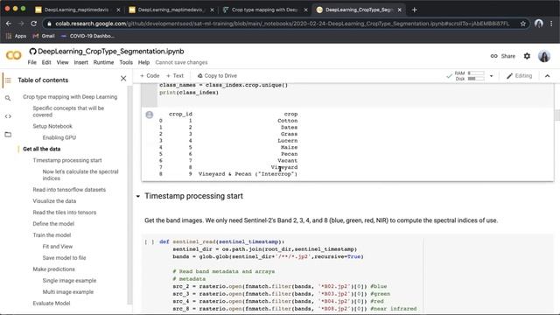Collapse the header with the up chevron
560x315 pixels.
tap(547, 76)
